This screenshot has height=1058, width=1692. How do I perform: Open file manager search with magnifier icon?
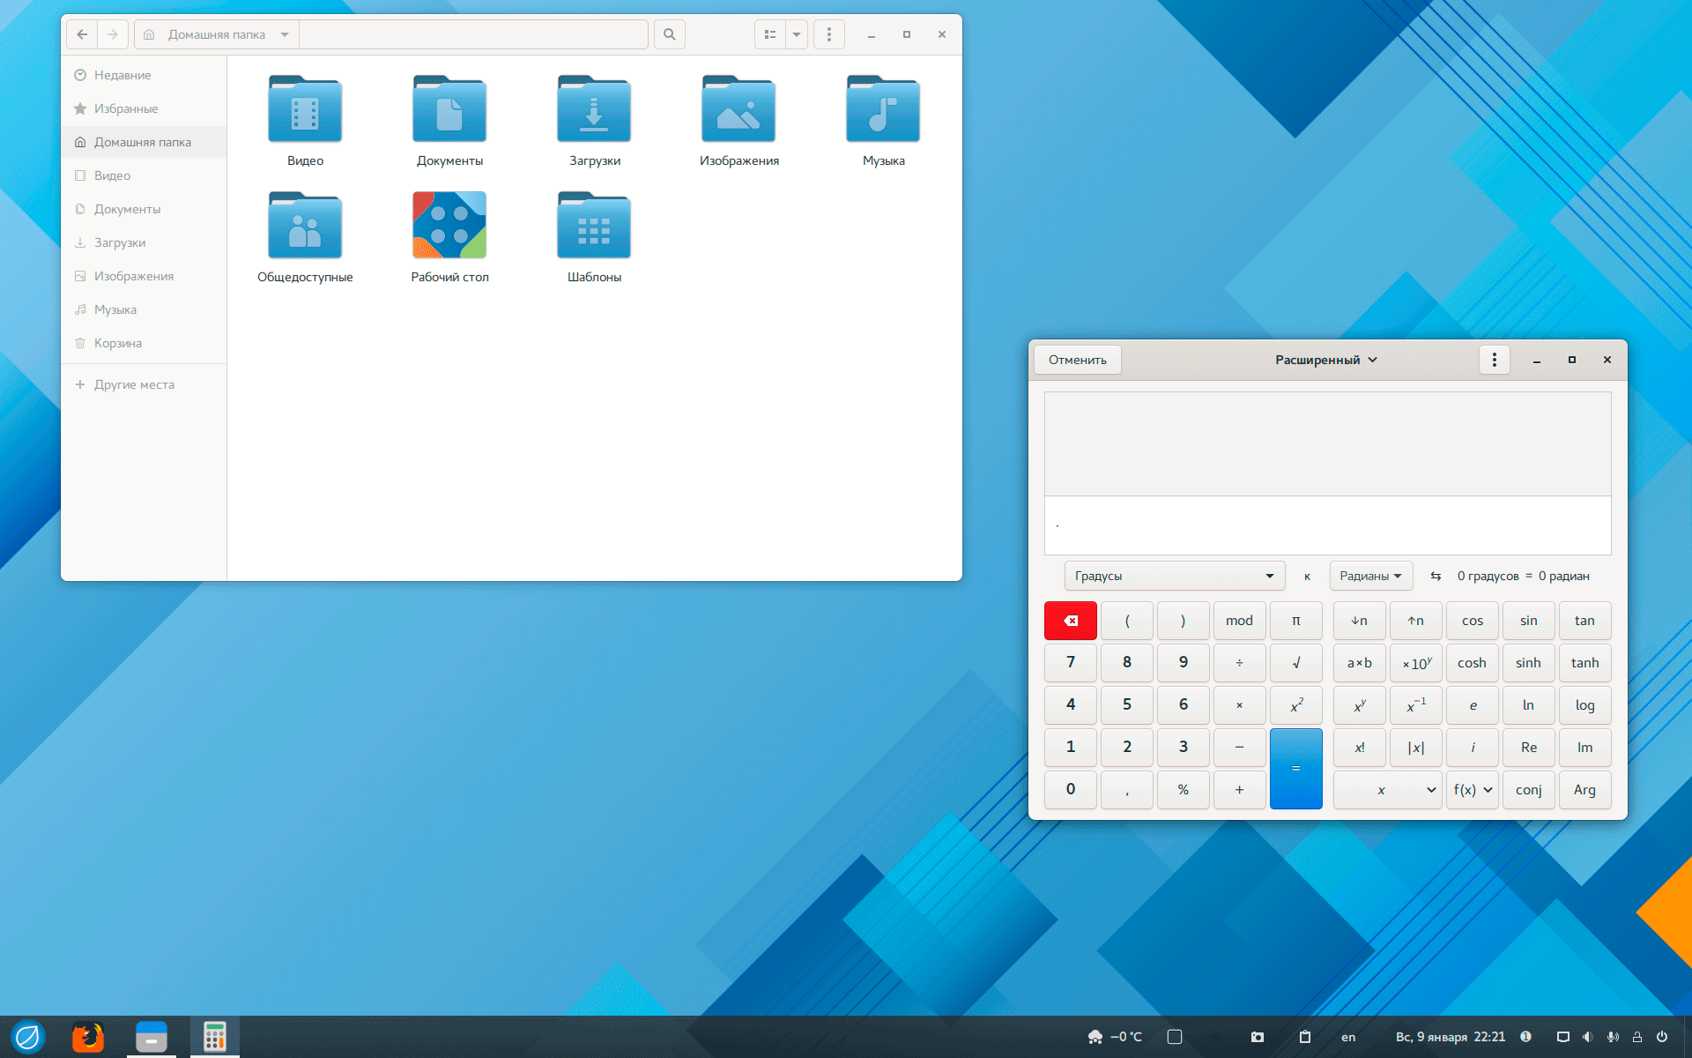tap(670, 34)
